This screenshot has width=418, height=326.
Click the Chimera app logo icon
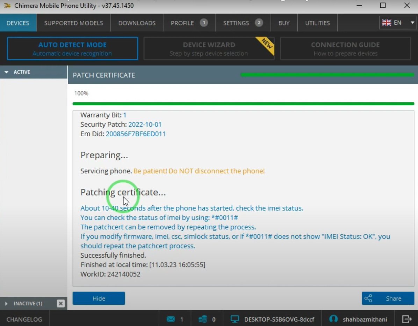click(x=7, y=5)
